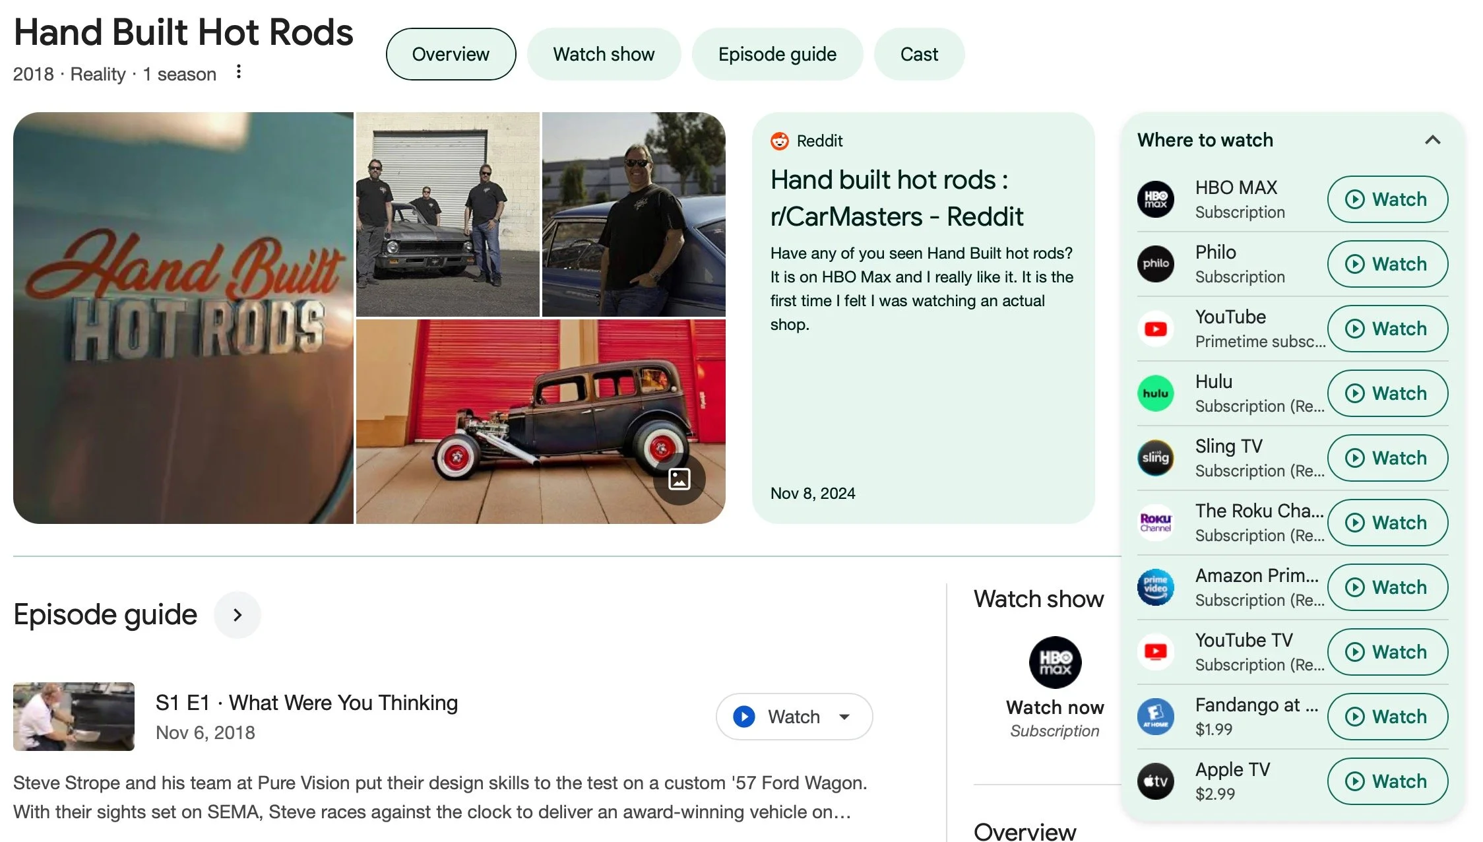Click the Reddit logo in the card
This screenshot has height=842, width=1483.
point(780,141)
